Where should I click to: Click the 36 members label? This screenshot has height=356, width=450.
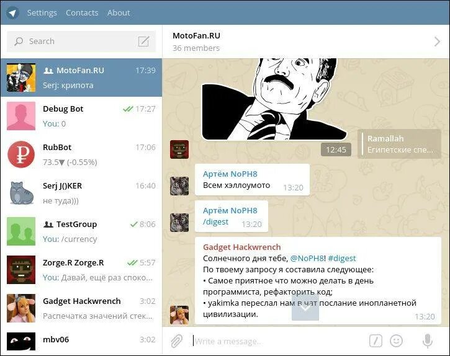click(196, 48)
